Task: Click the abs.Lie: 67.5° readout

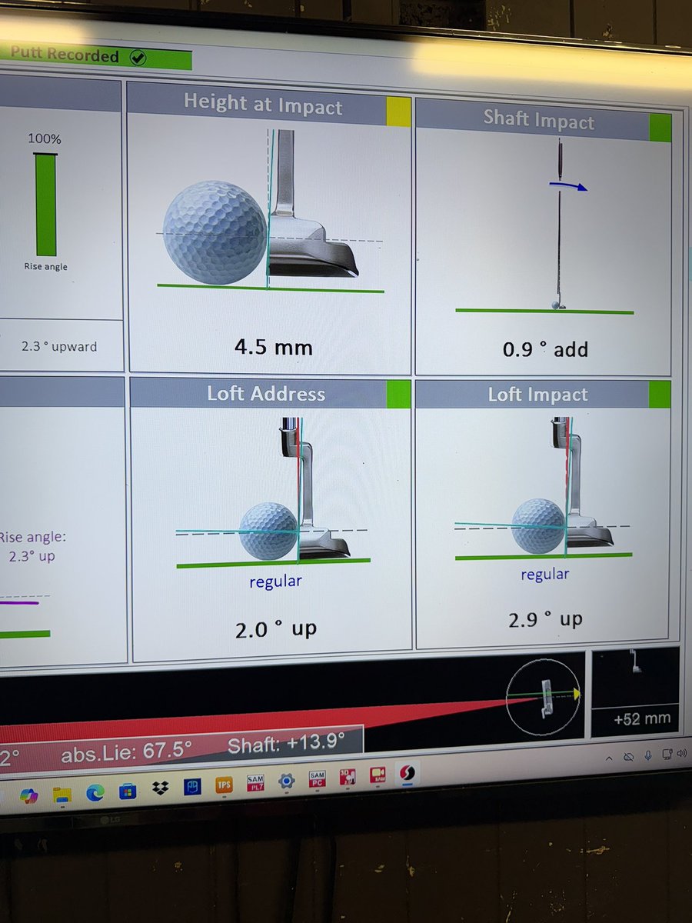Action: (x=127, y=749)
